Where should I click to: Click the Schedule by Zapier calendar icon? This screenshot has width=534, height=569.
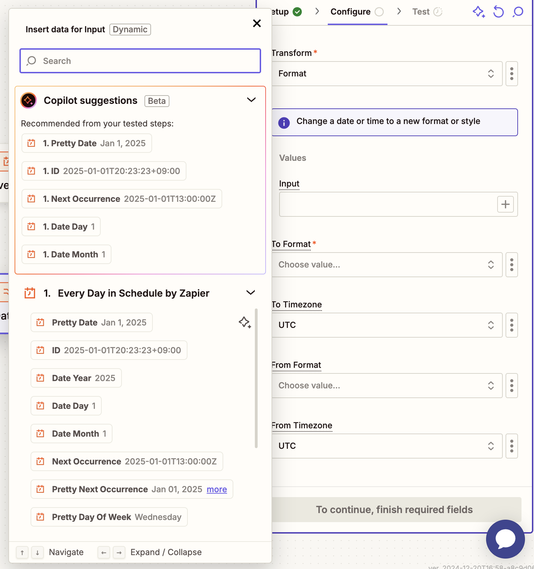click(30, 293)
